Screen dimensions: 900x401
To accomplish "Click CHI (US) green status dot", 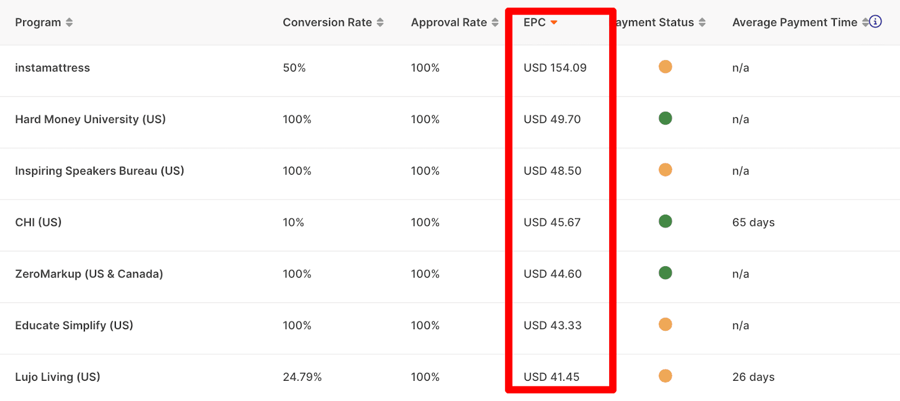I will click(665, 221).
